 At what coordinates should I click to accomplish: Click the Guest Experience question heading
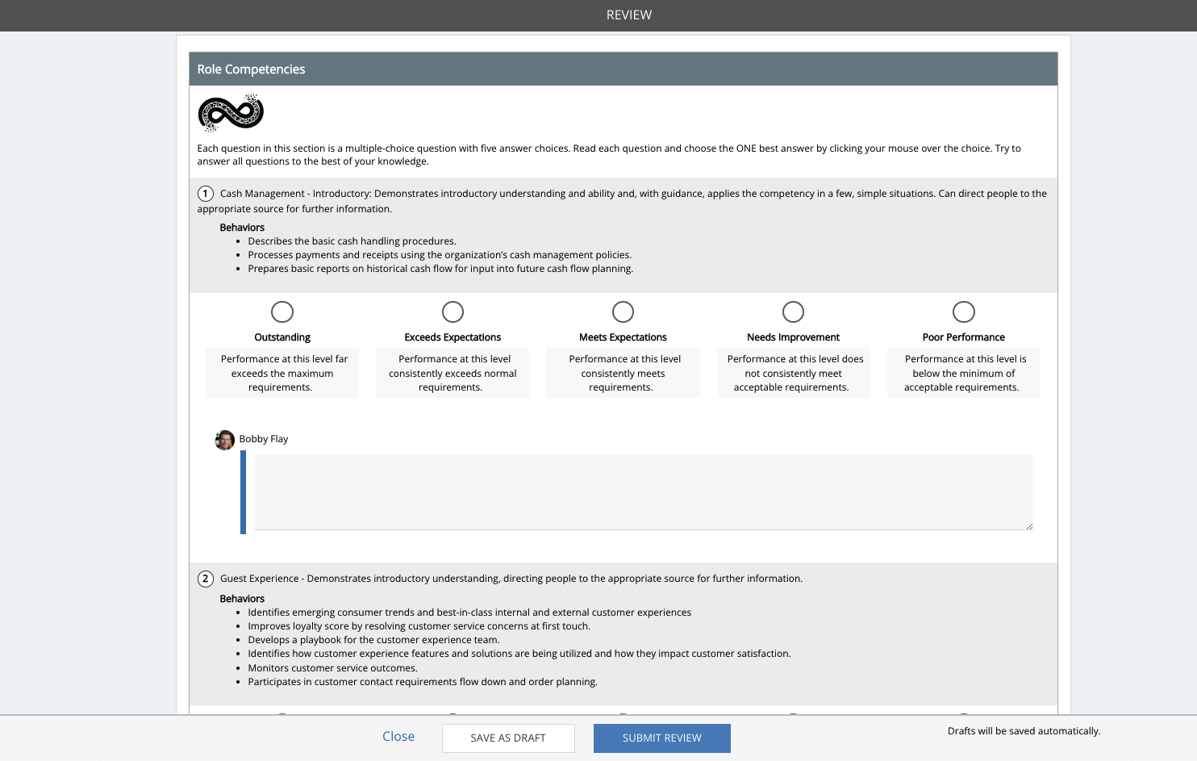point(511,579)
